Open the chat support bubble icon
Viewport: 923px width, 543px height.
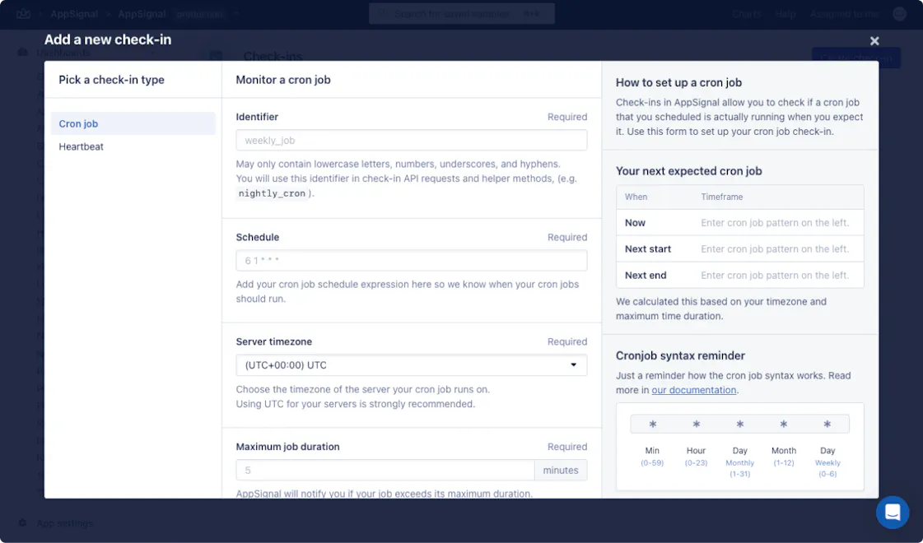893,512
